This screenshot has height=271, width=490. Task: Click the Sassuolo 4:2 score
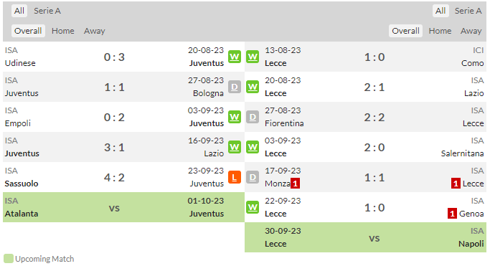click(114, 177)
